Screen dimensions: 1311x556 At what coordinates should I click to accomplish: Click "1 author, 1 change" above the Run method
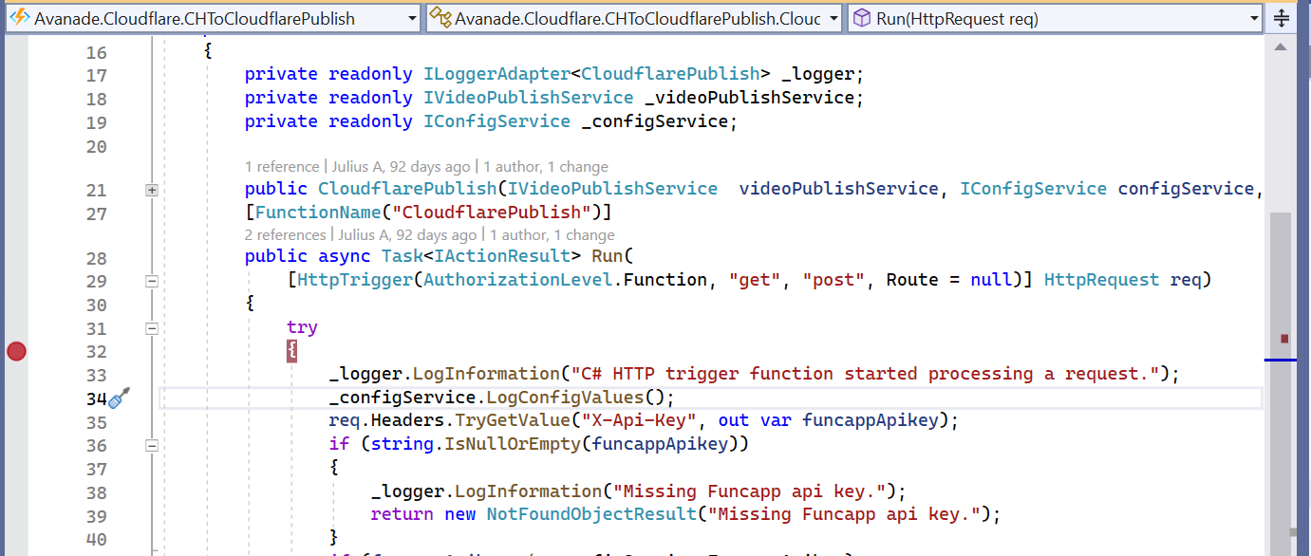pyautogui.click(x=552, y=235)
